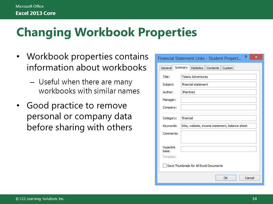Click the Comments: label

[170, 133]
